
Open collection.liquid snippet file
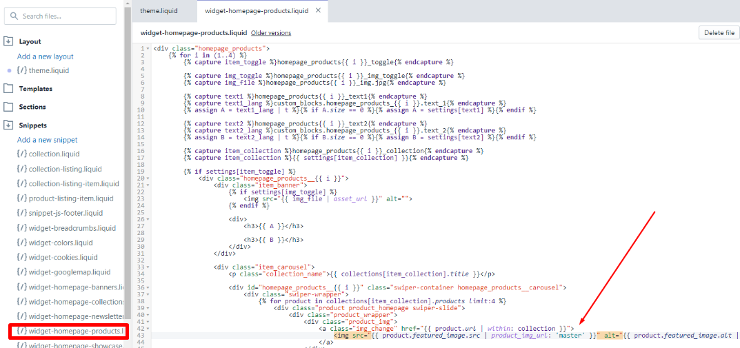[54, 154]
